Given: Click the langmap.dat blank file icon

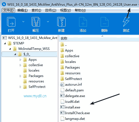Looking at the screenshot, I should (62, 118).
